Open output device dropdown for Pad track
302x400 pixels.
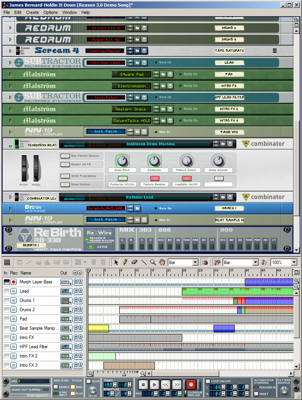point(66,319)
